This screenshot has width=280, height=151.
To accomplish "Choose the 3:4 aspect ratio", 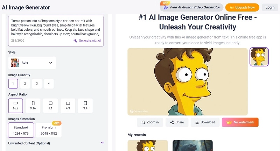I will [85, 106].
